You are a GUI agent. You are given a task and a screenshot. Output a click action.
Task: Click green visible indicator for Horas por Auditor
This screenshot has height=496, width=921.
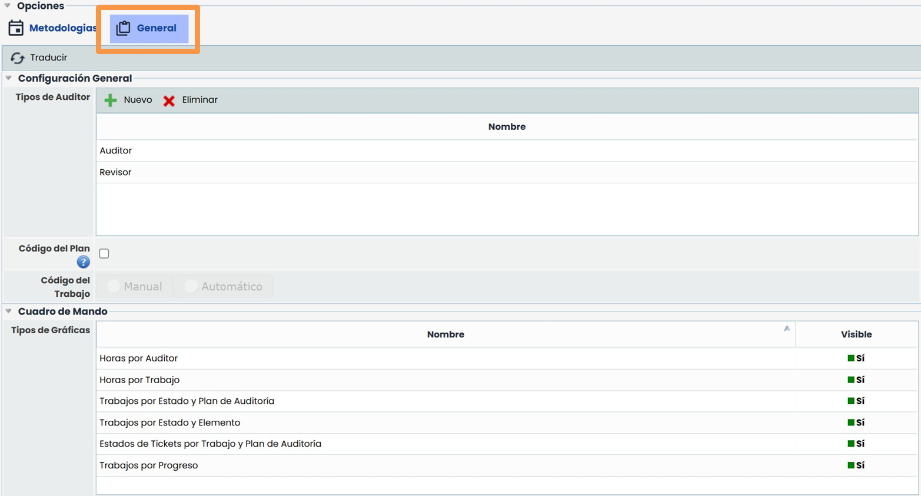point(850,358)
